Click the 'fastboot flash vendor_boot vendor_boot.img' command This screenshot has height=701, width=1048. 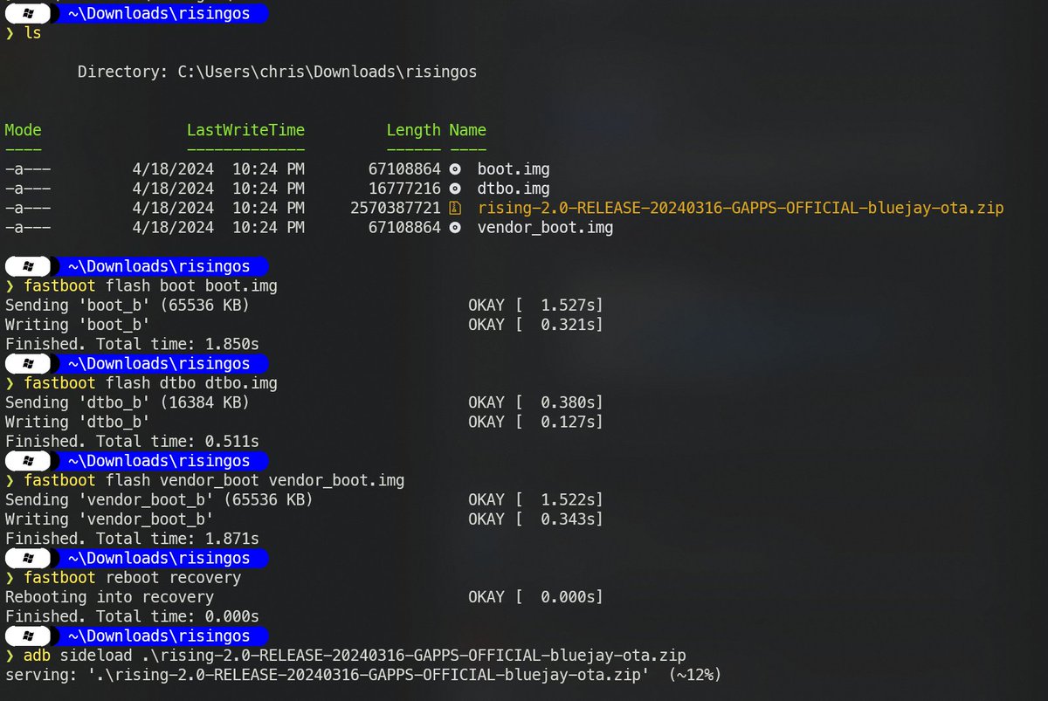[214, 480]
